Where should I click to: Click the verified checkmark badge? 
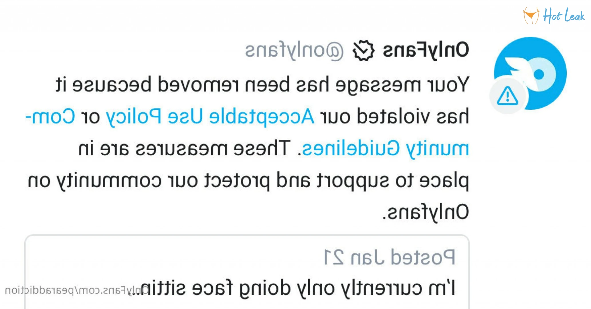pyautogui.click(x=363, y=51)
